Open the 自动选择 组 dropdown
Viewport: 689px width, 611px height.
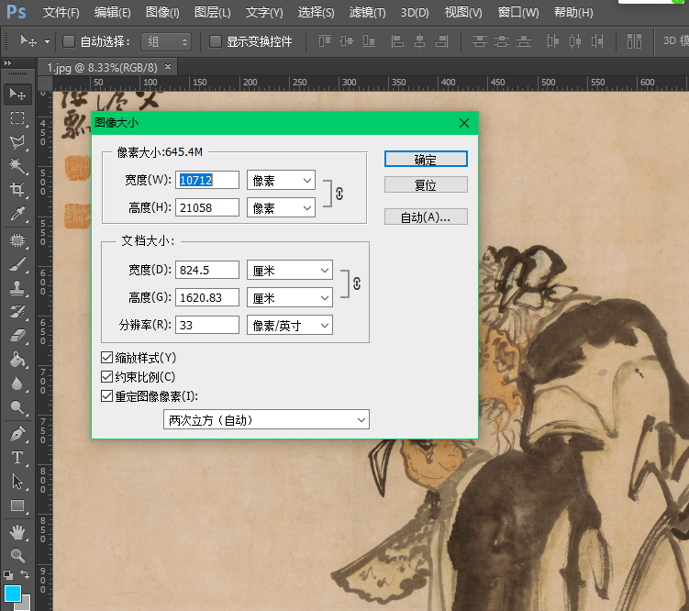pos(166,41)
